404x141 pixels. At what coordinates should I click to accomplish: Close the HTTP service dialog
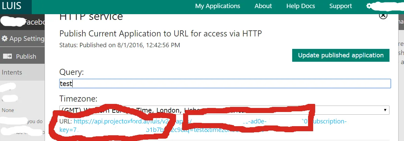pyautogui.click(x=383, y=16)
